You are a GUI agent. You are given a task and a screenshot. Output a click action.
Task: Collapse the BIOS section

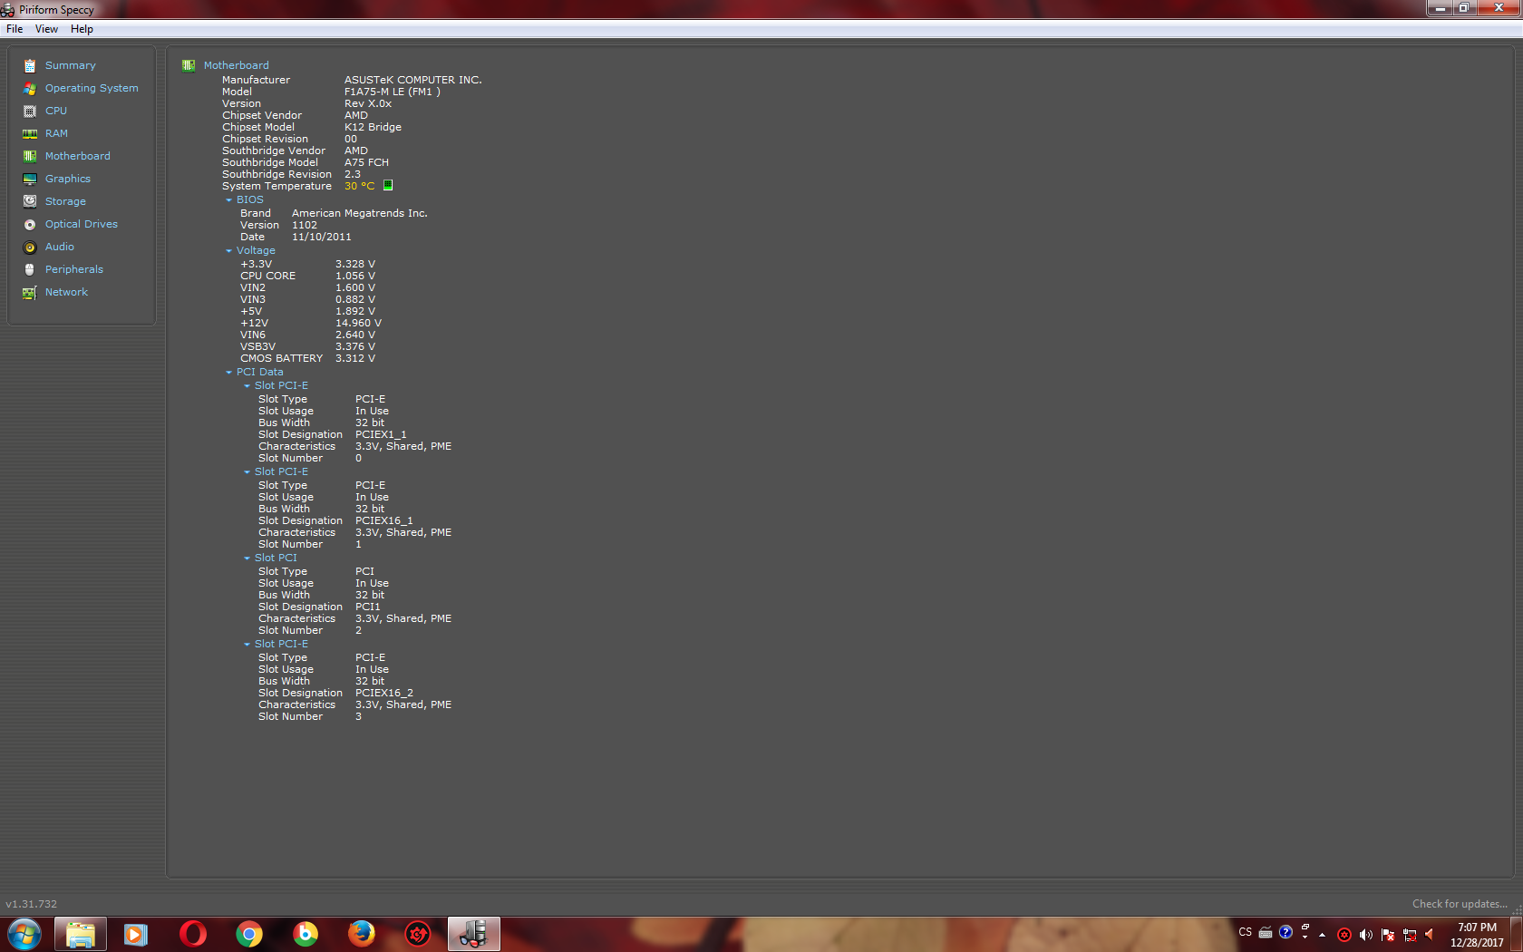[x=229, y=200]
